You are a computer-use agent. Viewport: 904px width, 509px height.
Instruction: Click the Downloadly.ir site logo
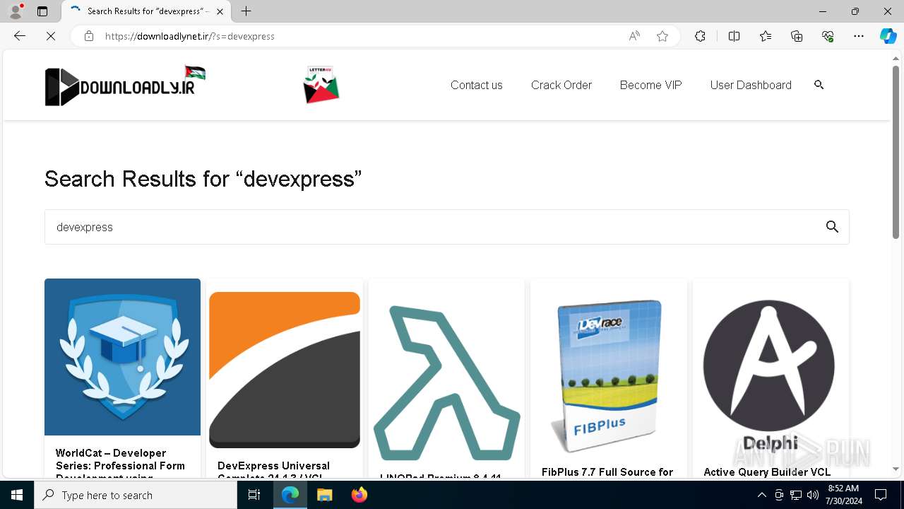[125, 86]
